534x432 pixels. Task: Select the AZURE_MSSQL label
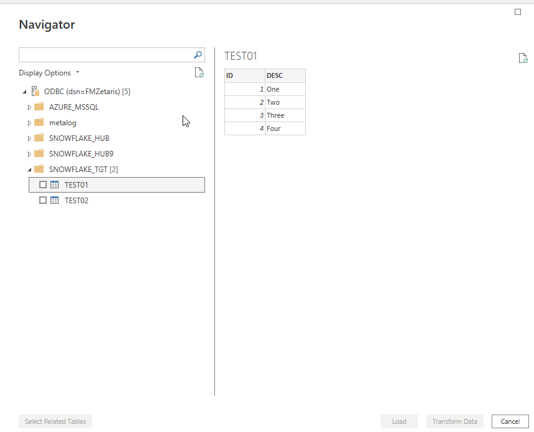[x=74, y=107]
